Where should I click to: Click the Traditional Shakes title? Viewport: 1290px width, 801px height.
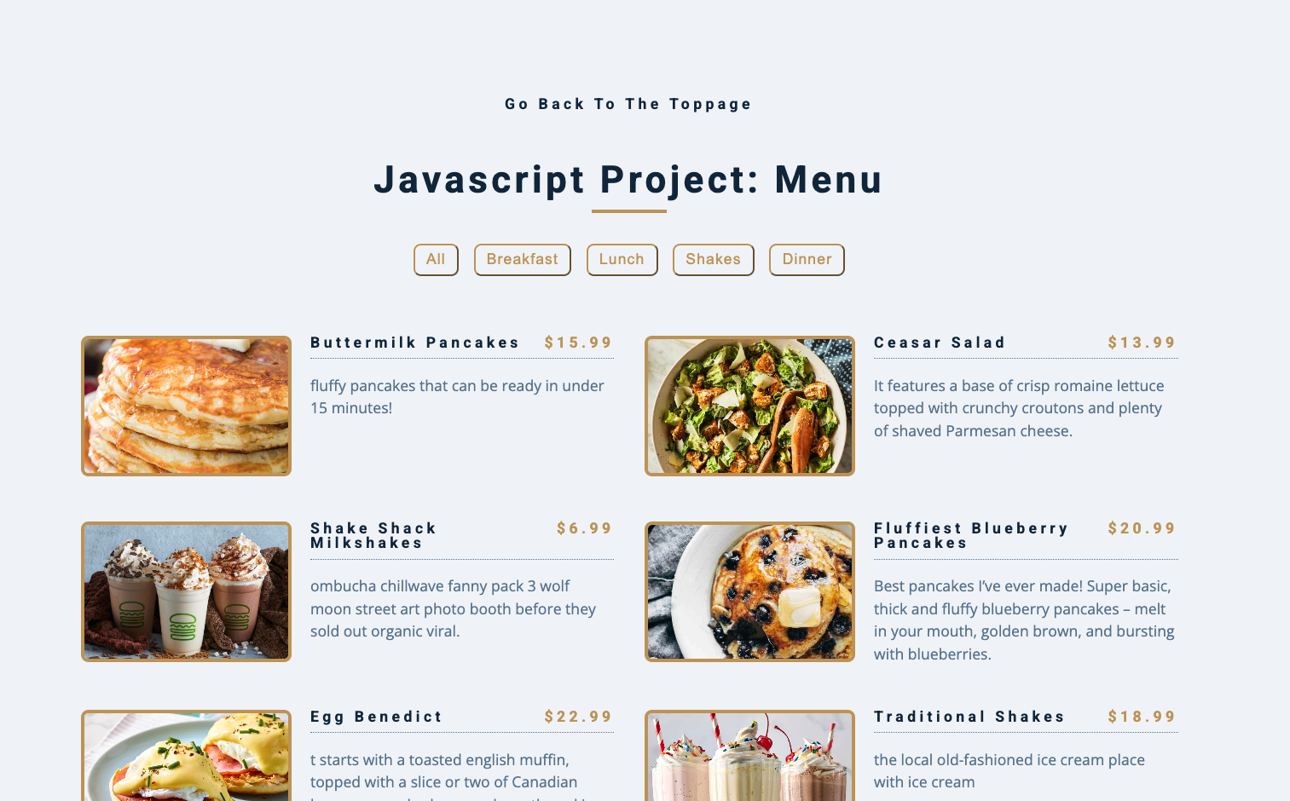coord(970,717)
